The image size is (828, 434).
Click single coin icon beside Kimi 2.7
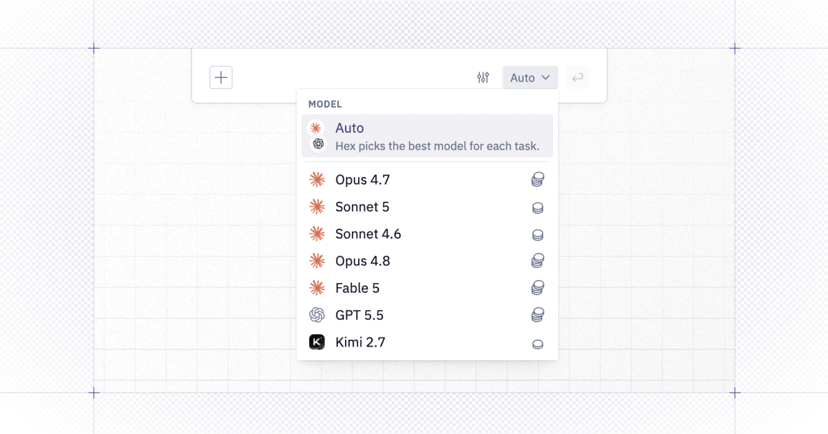538,343
